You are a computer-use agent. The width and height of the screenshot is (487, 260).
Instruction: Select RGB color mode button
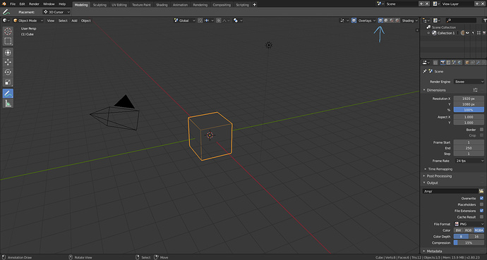point(469,230)
